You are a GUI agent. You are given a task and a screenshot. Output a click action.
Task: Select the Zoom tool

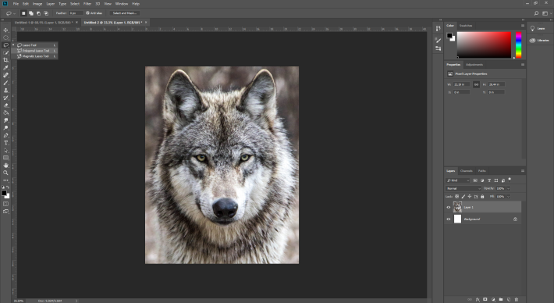5,173
